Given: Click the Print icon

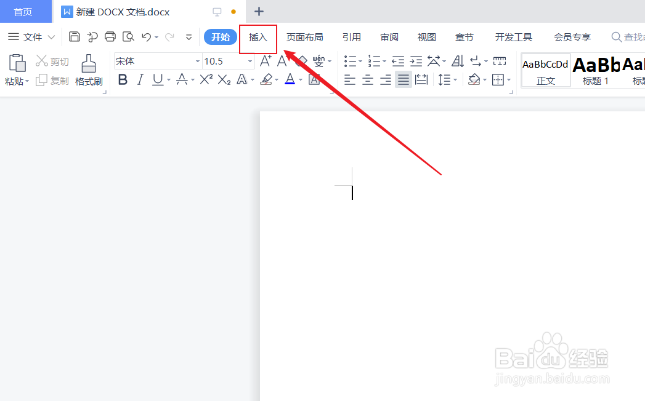Looking at the screenshot, I should (110, 36).
